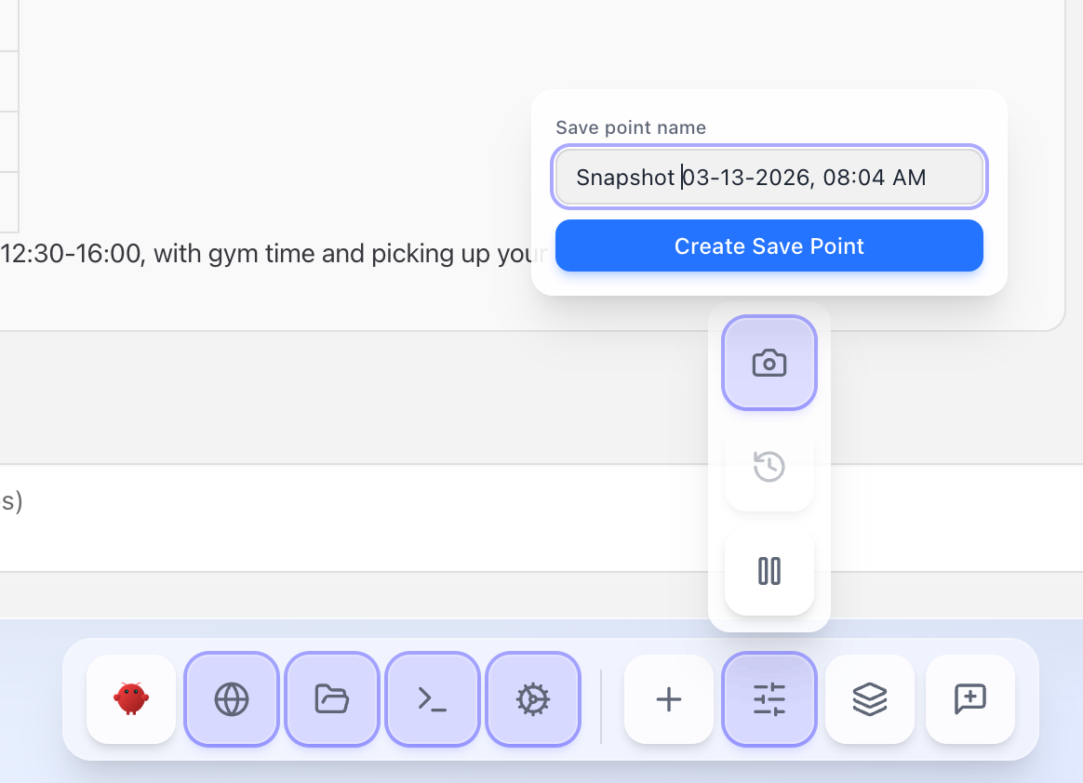1083x783 pixels.
Task: Pause the running agent session
Action: [769, 572]
